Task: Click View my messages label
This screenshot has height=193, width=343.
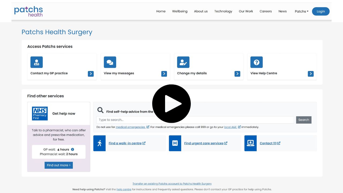Action: (x=119, y=73)
